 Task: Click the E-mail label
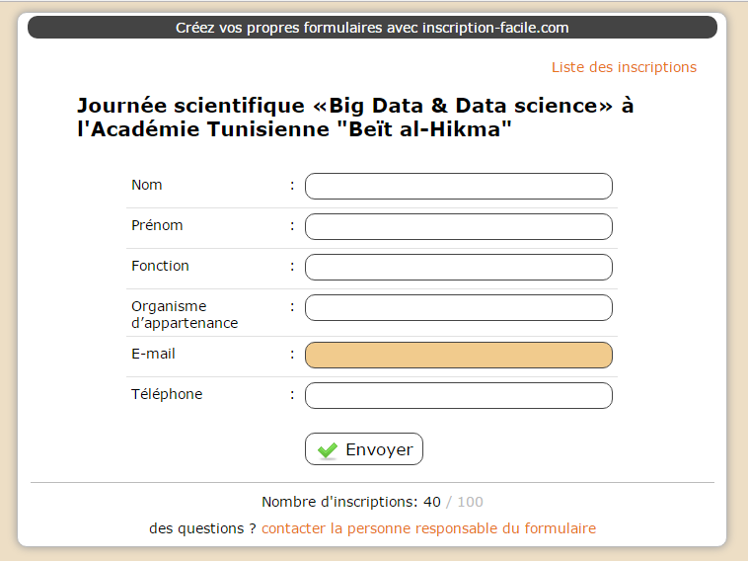coord(153,354)
